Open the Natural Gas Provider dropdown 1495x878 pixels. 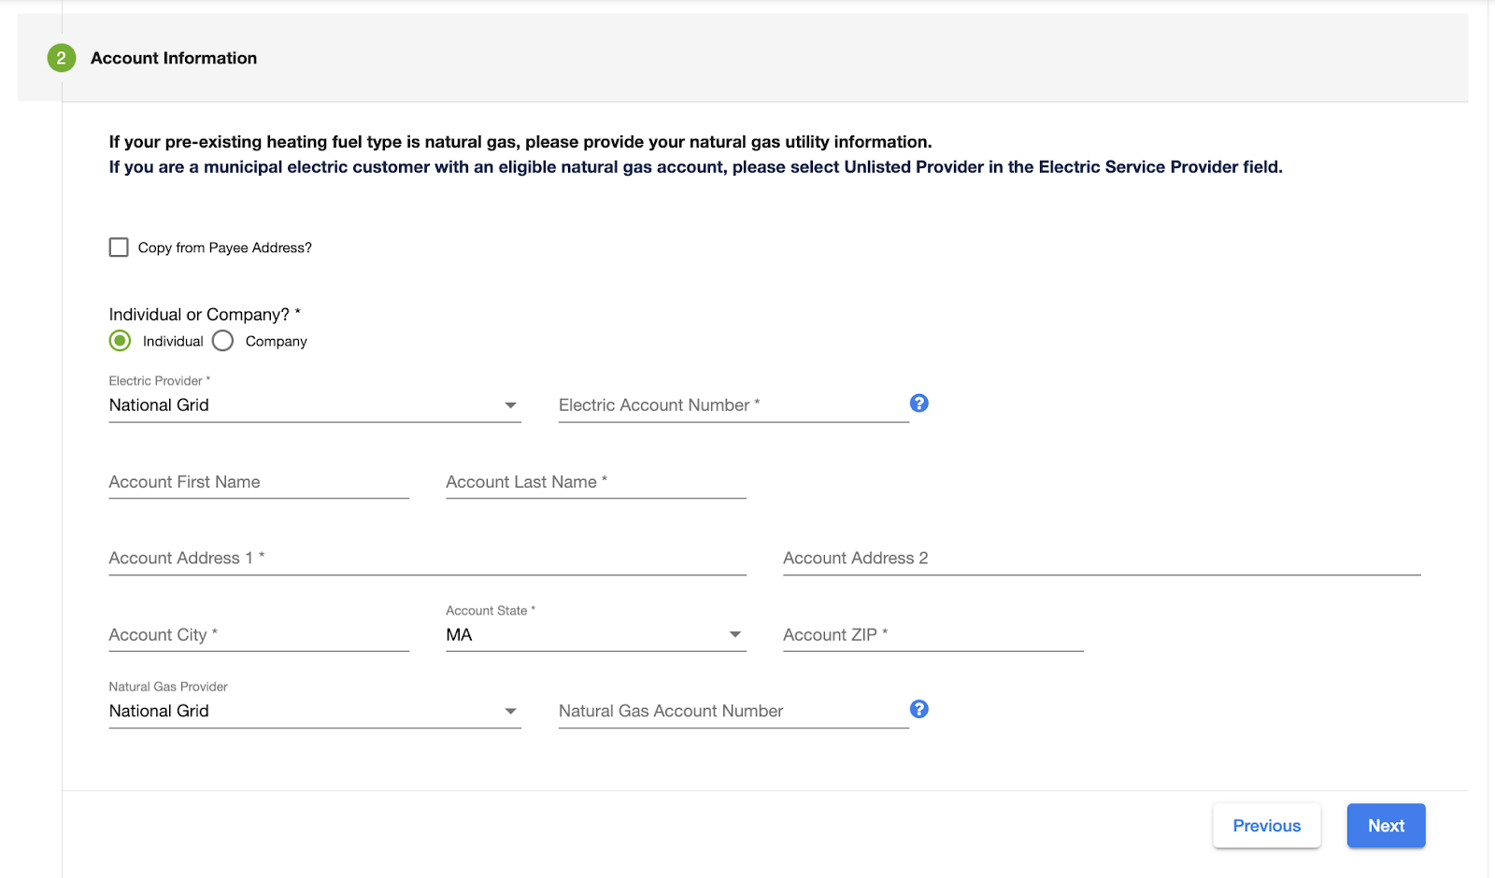[314, 711]
